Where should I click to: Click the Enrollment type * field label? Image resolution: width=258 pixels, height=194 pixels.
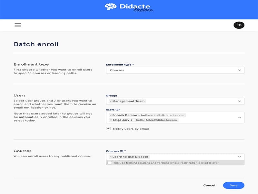[x=120, y=64]
